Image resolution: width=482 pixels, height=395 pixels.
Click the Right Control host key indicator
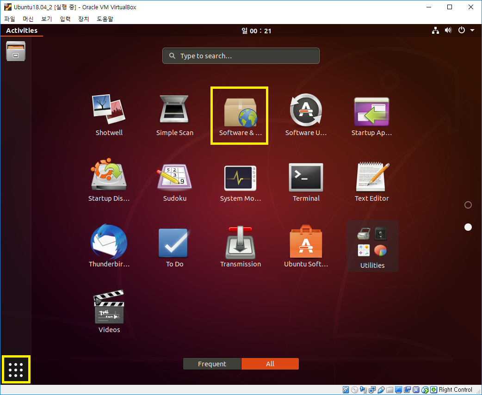(456, 390)
